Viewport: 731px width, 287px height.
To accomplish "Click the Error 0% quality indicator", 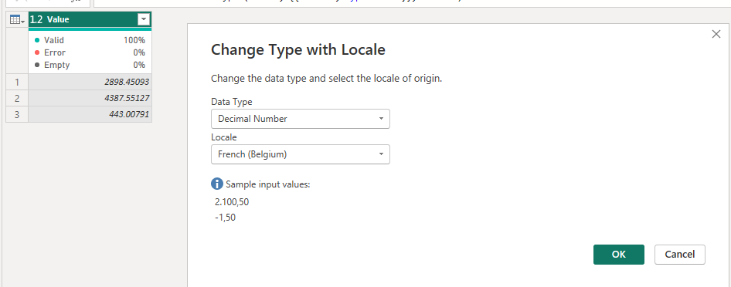I will [x=90, y=52].
